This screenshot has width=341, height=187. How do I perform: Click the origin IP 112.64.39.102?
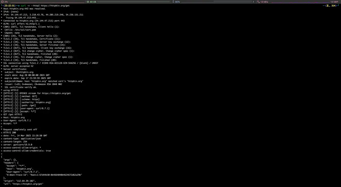26,181
